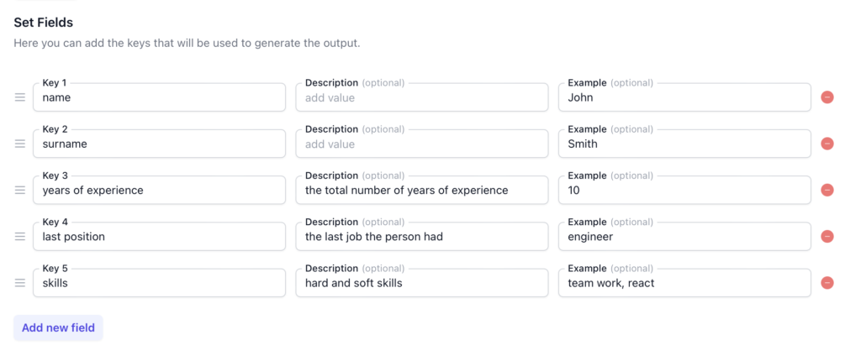Edit the Key 3 years of experience input
This screenshot has height=356, width=861.
(160, 191)
